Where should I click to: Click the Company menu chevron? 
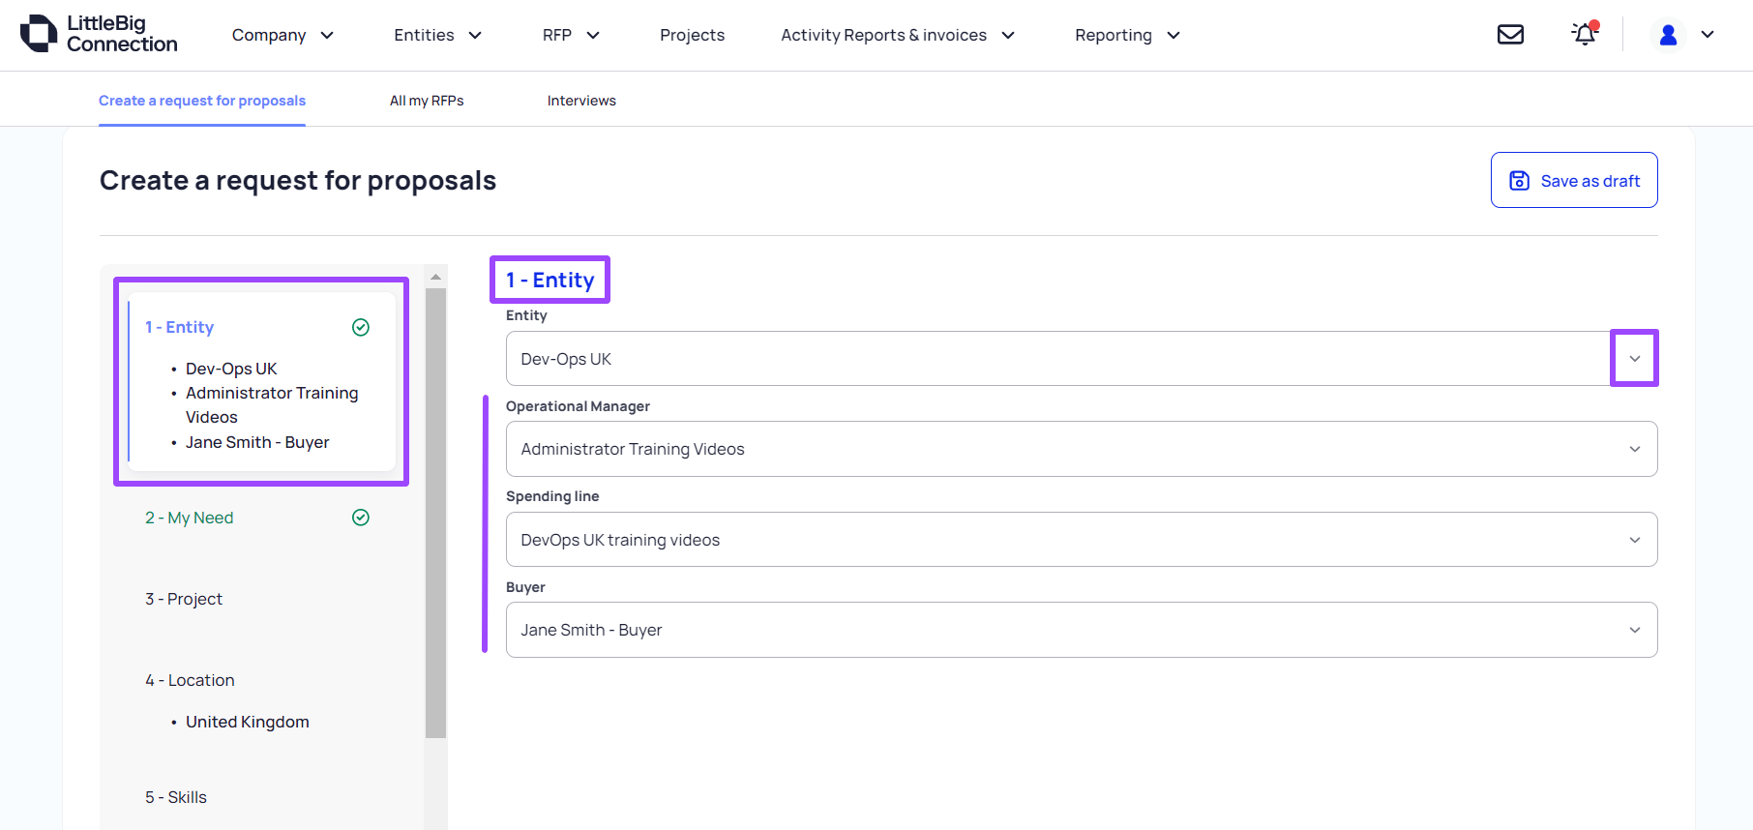coord(327,35)
